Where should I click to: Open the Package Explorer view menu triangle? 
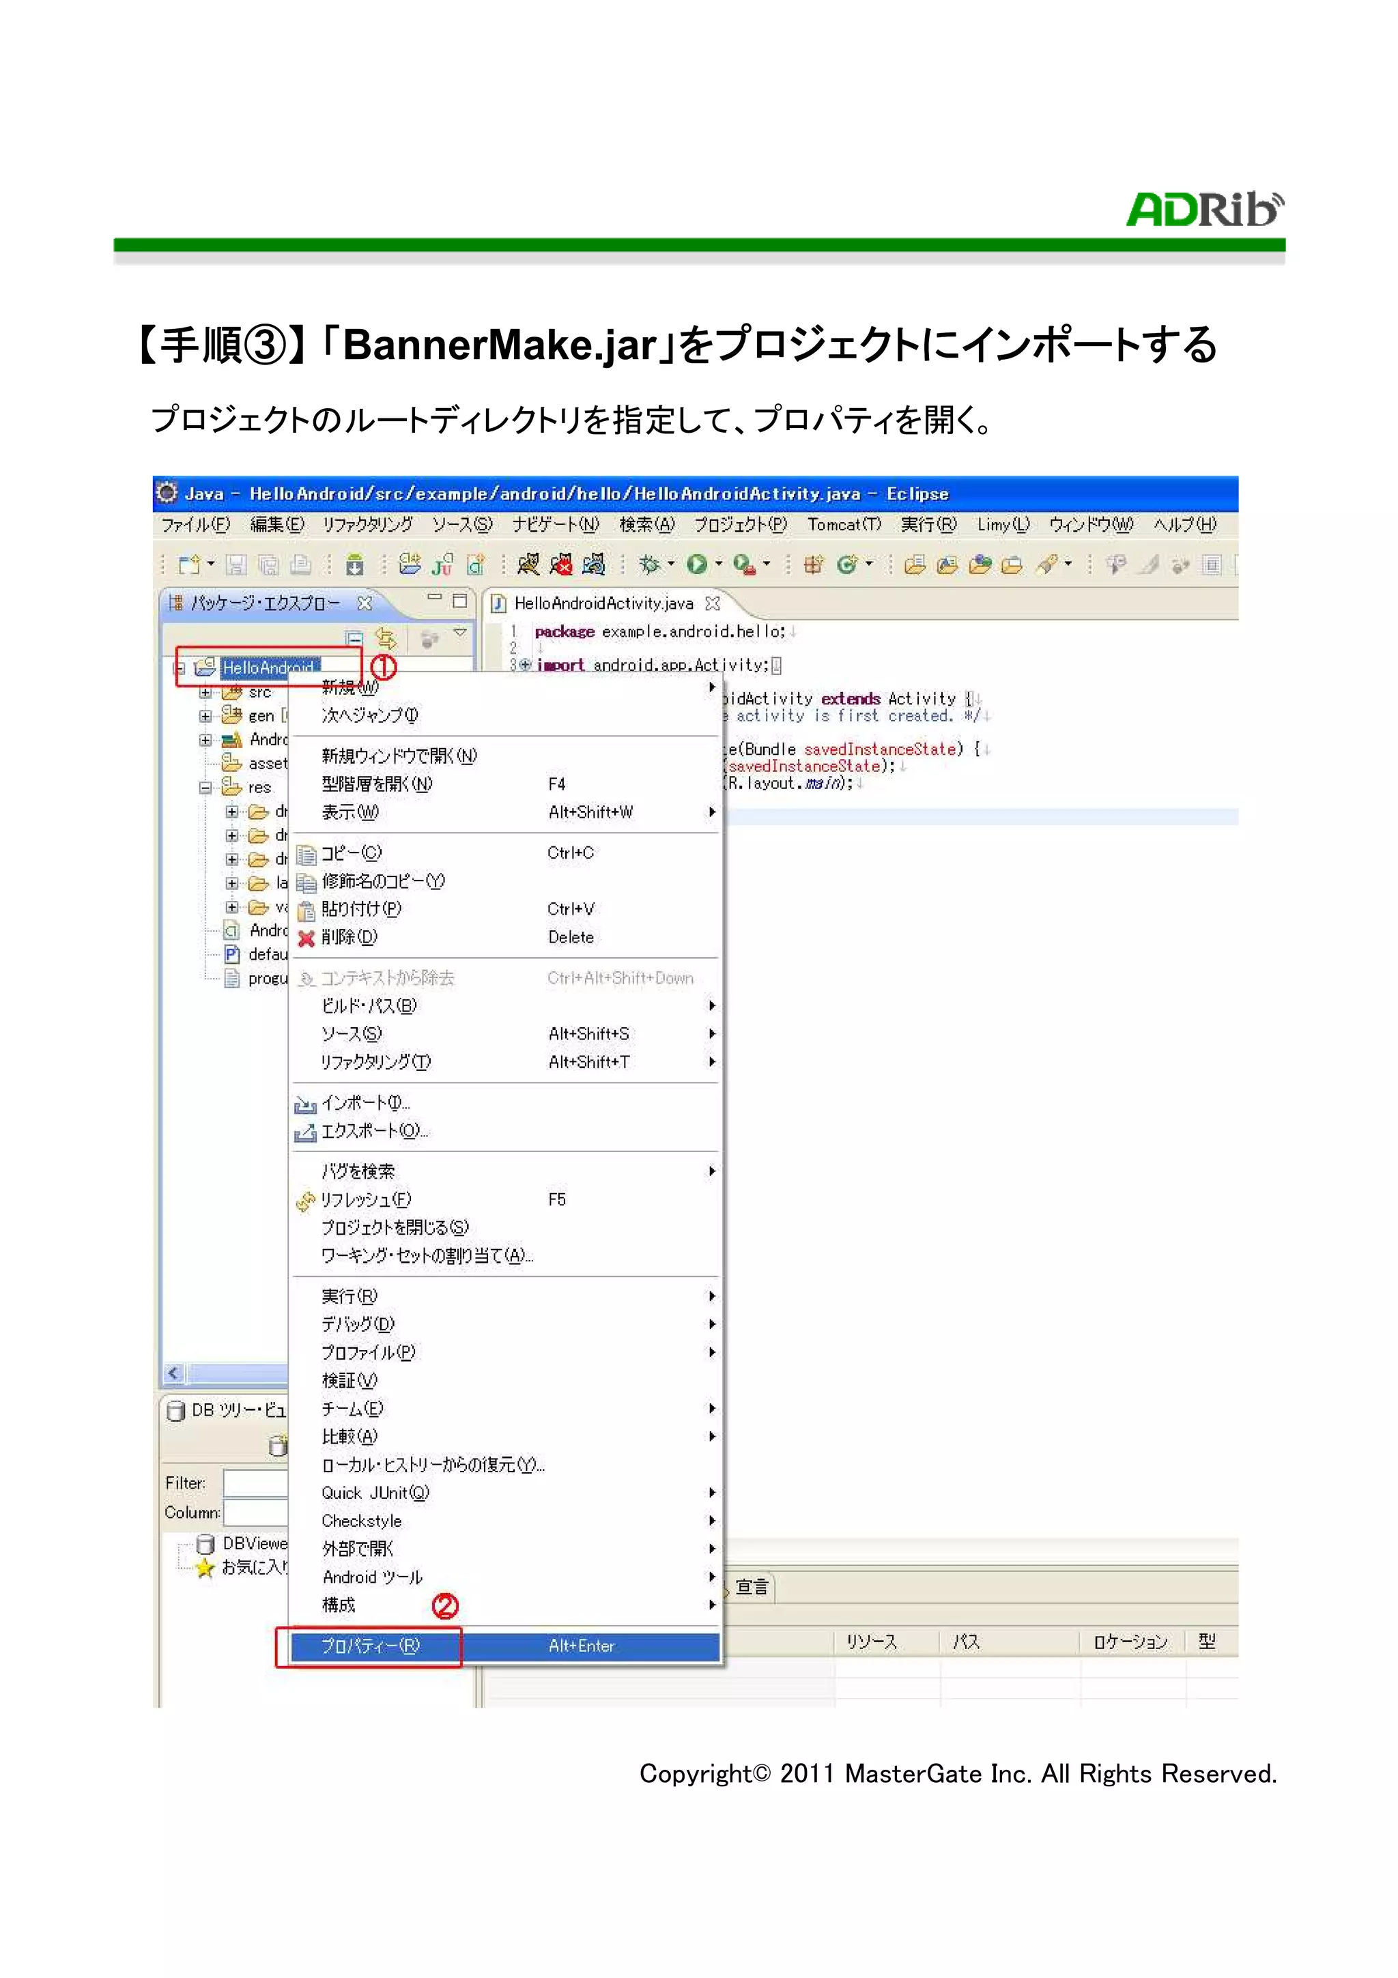tap(461, 633)
